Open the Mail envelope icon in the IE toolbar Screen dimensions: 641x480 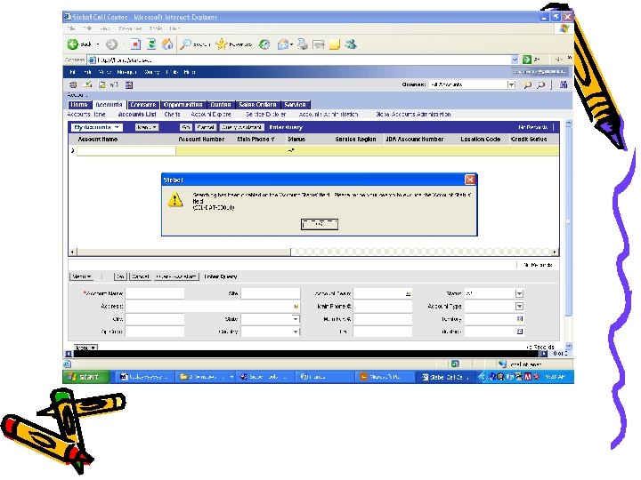(283, 44)
